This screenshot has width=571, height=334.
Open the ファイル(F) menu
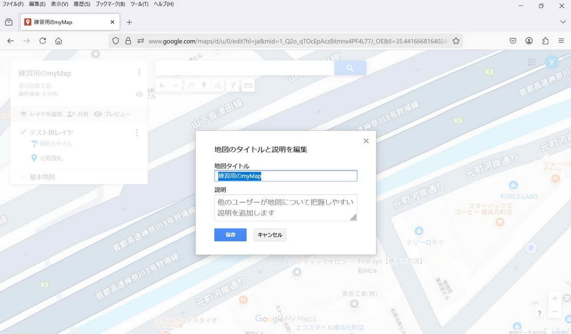[x=13, y=4]
